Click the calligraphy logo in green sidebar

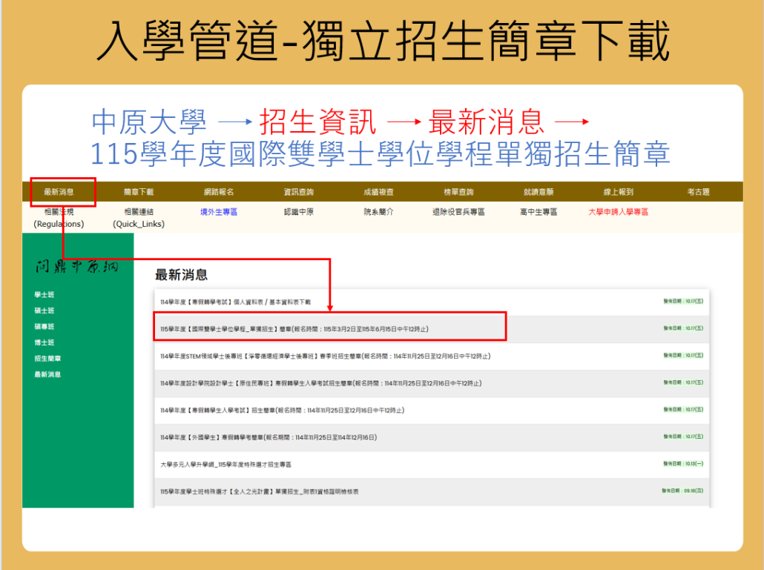coord(77,268)
